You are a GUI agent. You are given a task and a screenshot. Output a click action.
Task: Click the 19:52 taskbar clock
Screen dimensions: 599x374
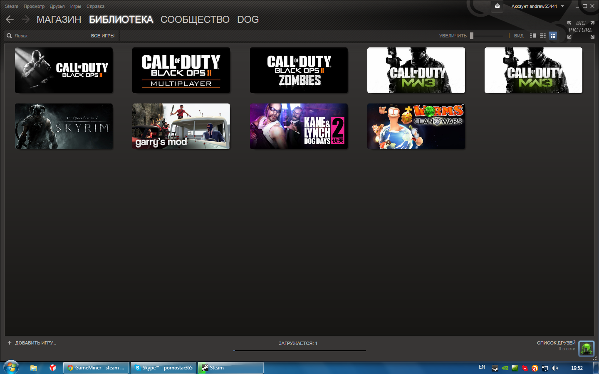577,368
